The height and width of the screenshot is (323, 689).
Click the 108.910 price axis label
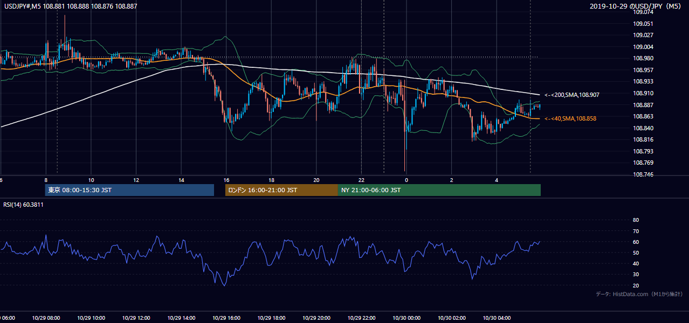click(643, 93)
